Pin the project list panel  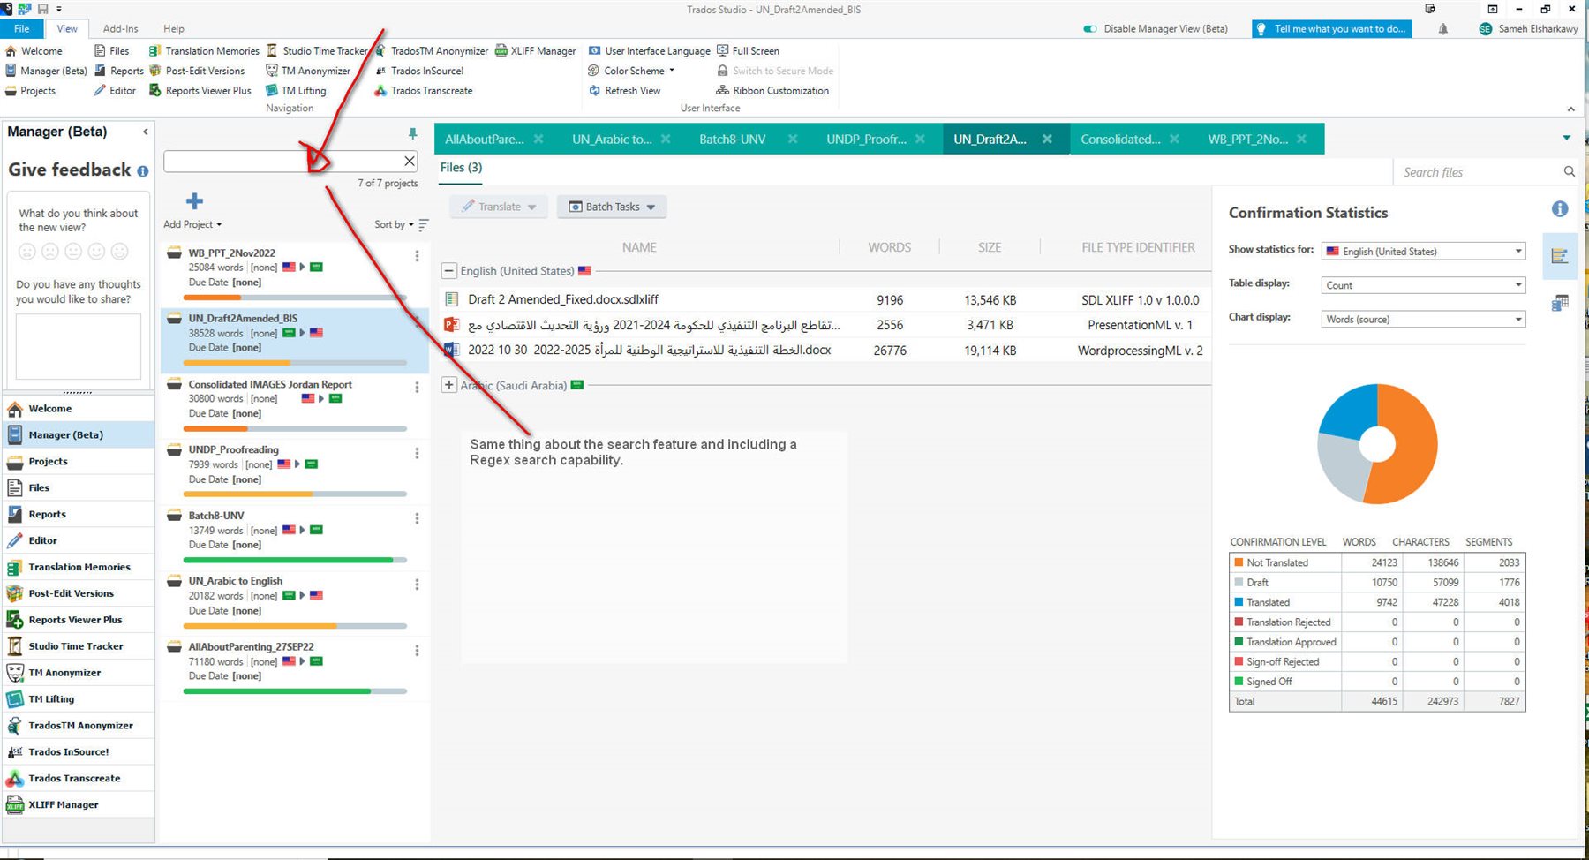tap(412, 133)
